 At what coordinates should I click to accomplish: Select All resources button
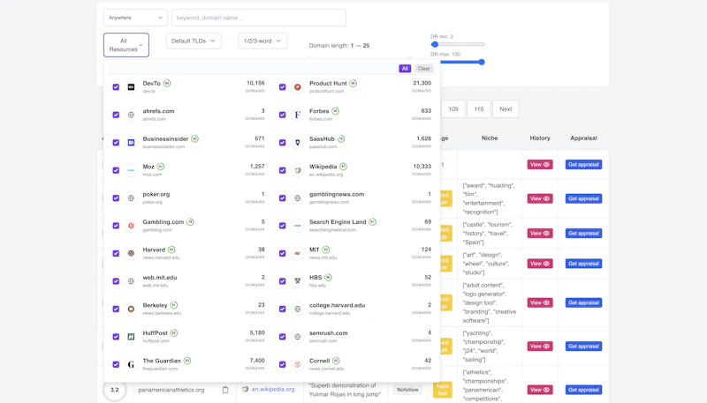click(405, 69)
